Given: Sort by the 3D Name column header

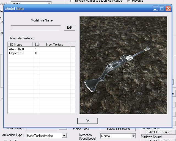Looking at the screenshot, I should pyautogui.click(x=20, y=44).
